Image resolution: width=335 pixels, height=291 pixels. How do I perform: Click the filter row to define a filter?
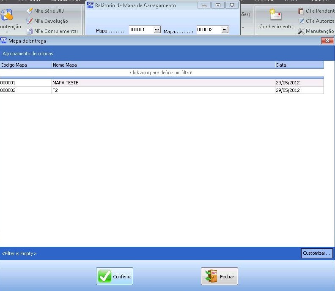click(x=161, y=73)
